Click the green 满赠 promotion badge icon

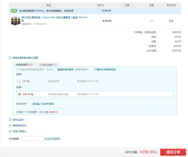click(x=14, y=11)
